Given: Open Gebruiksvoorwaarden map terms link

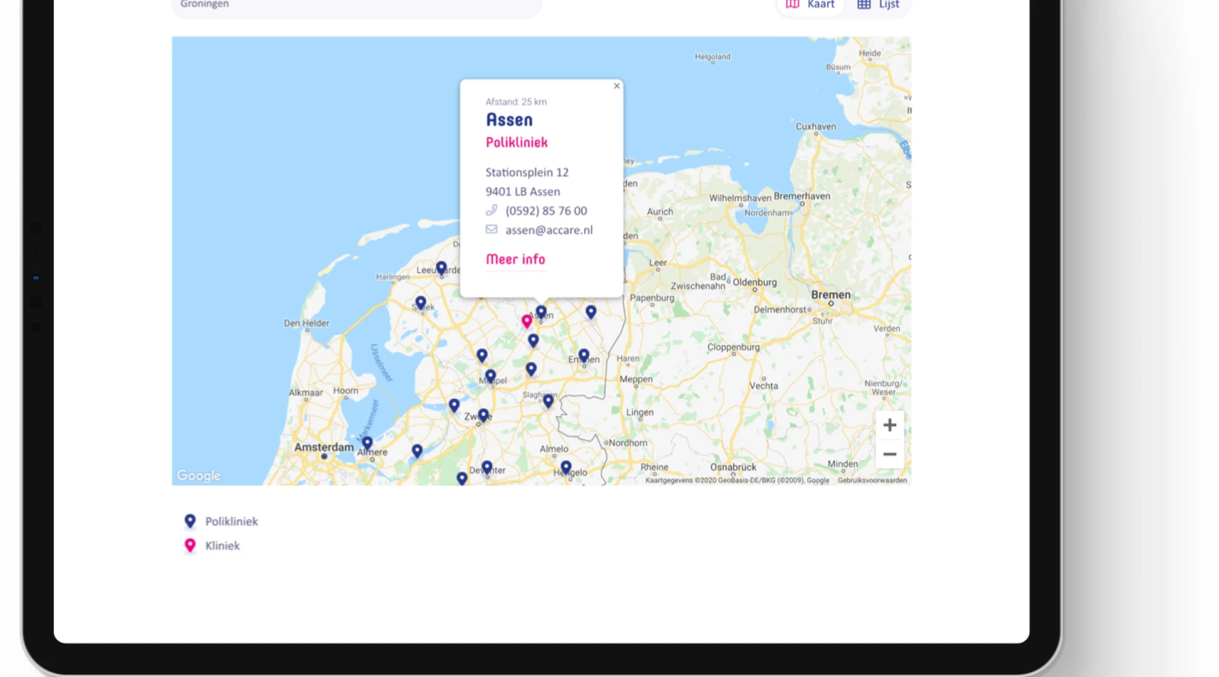Looking at the screenshot, I should 872,480.
